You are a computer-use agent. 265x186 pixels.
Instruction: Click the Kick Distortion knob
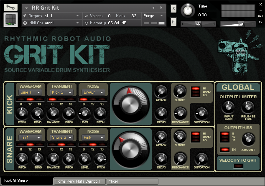(201, 114)
